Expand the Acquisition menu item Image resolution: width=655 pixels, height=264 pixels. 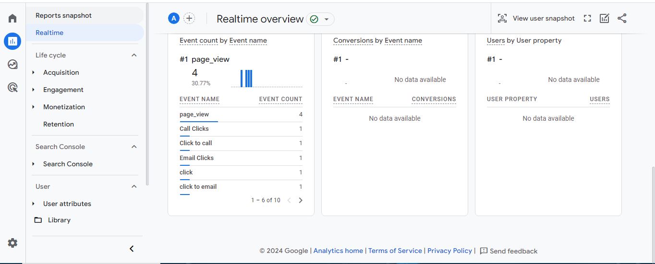[x=61, y=72]
